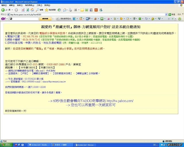
Task: Open the Mail envelope icon
Action: 64,10
